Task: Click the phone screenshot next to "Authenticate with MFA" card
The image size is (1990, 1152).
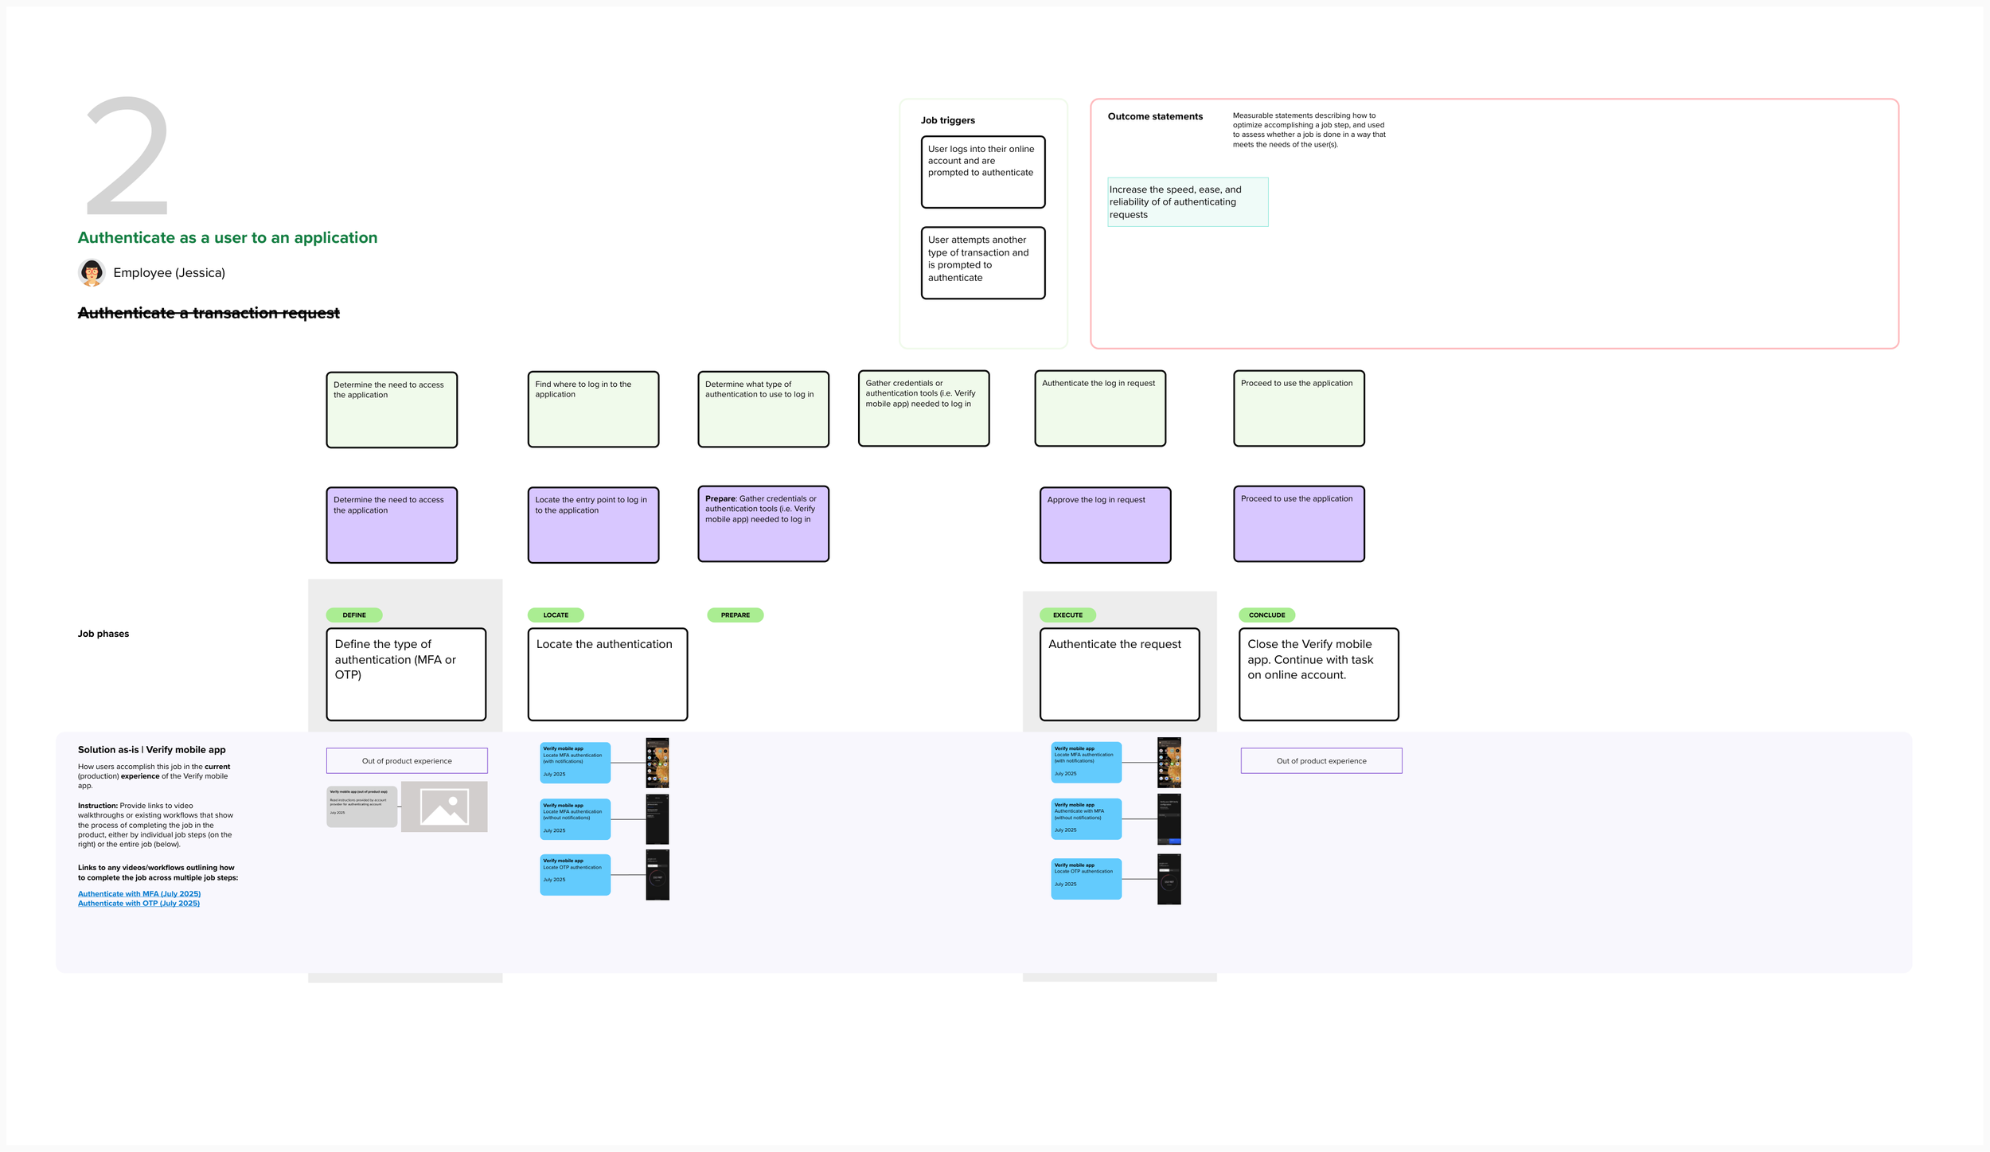Action: coord(1169,818)
